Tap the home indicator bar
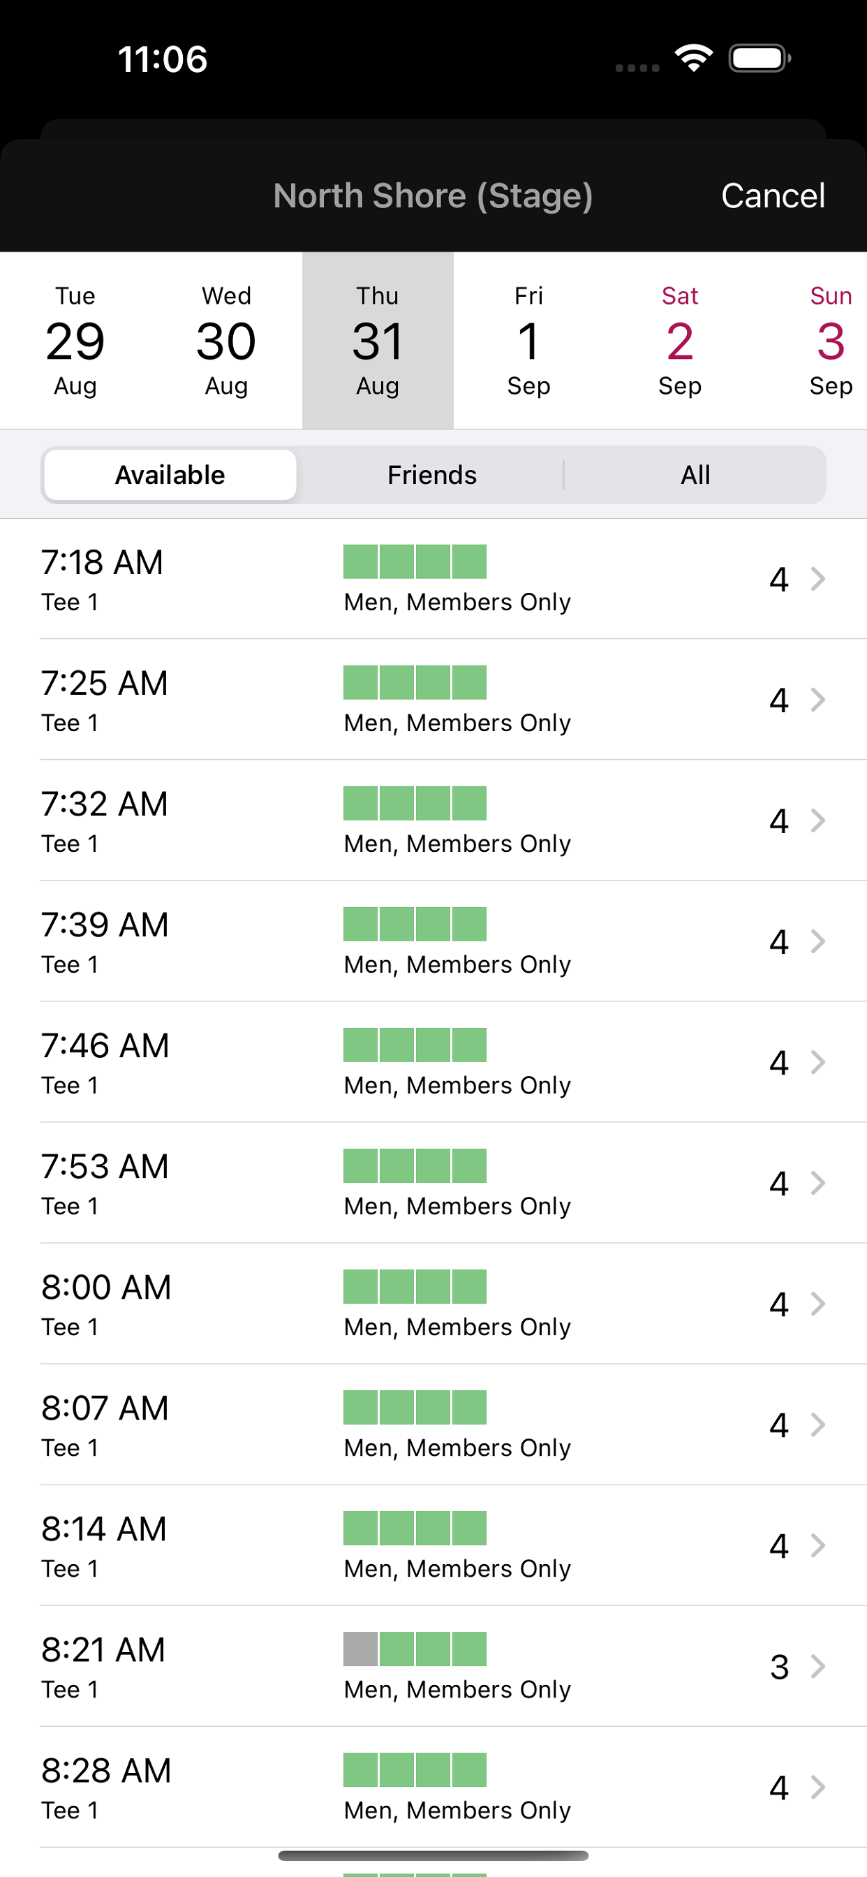The image size is (867, 1877). [433, 1855]
